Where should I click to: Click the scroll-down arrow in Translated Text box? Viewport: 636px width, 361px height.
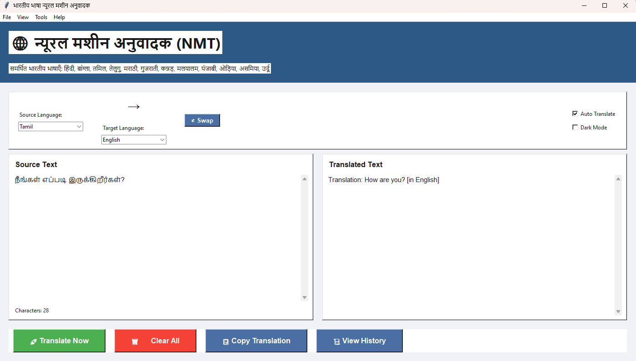click(618, 311)
